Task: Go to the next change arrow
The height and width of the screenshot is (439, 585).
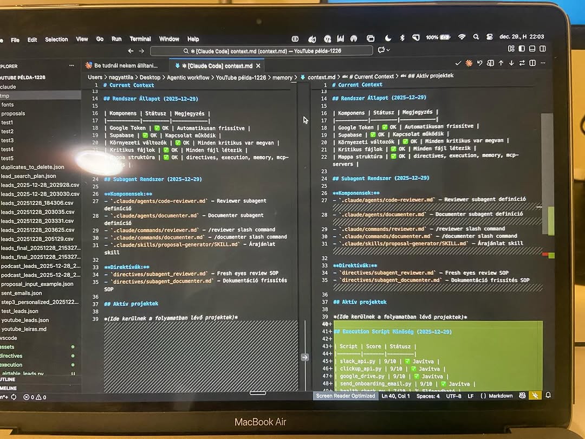Action: click(511, 63)
